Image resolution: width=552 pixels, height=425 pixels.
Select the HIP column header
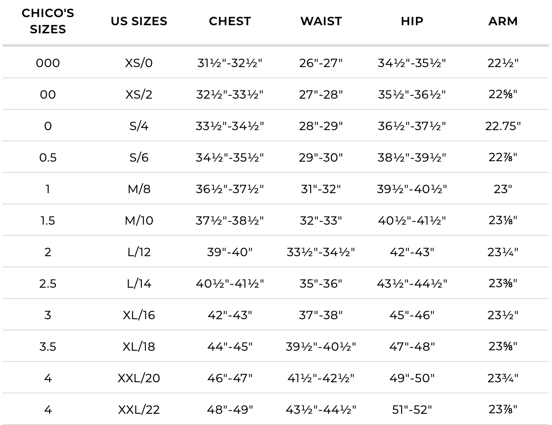pyautogui.click(x=412, y=21)
